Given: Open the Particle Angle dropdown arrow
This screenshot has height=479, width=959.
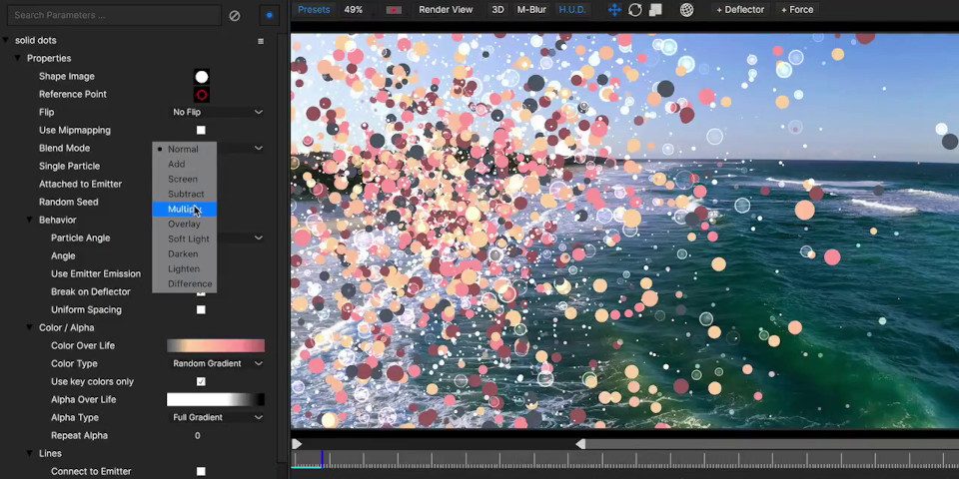Looking at the screenshot, I should click(x=258, y=238).
